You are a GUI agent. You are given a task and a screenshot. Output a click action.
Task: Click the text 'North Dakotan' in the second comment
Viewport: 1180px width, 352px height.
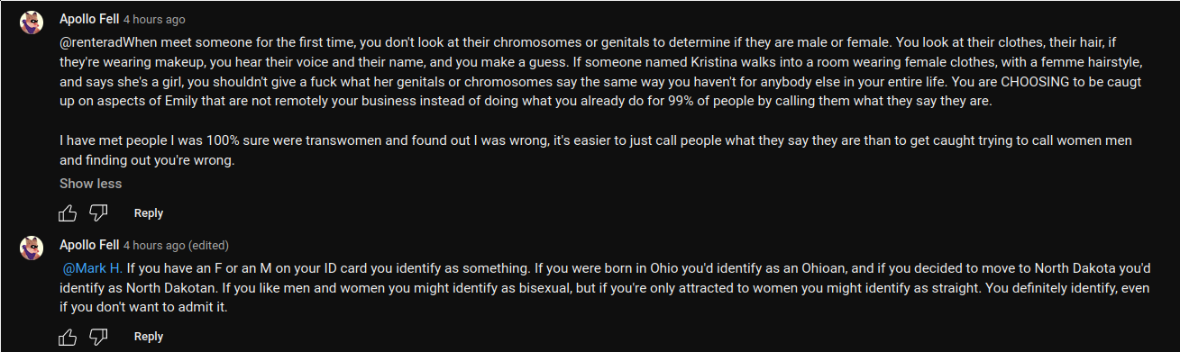point(175,288)
